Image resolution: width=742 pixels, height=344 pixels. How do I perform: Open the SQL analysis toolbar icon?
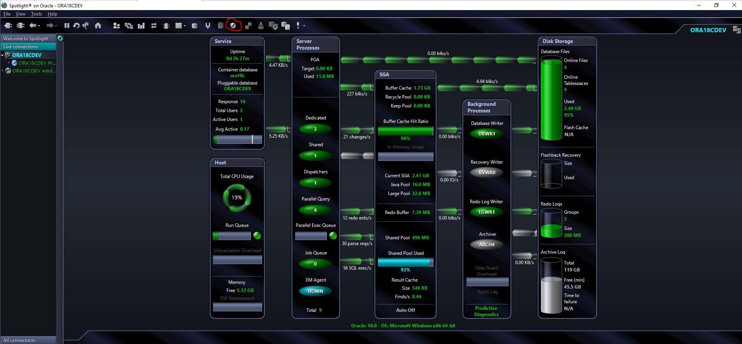pos(129,26)
